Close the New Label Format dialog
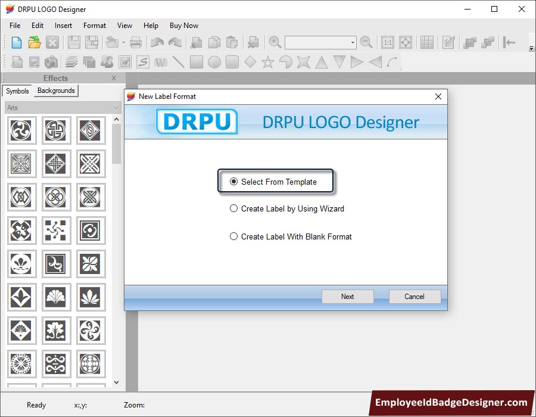 coord(438,97)
